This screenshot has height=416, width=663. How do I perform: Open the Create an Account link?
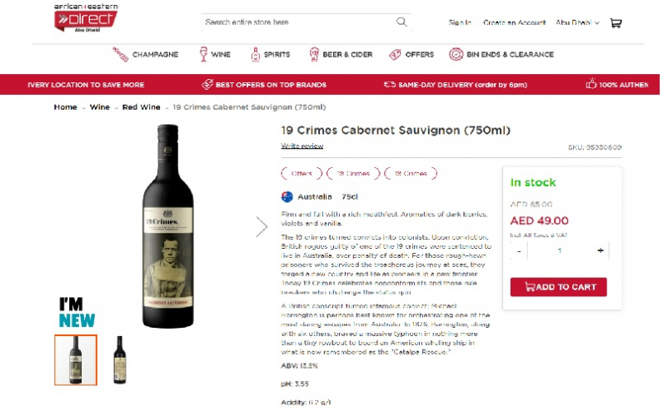pyautogui.click(x=514, y=22)
